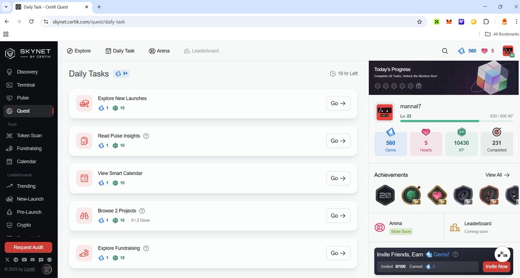Open the browser apps grid icon
520x278 pixels.
6,34
